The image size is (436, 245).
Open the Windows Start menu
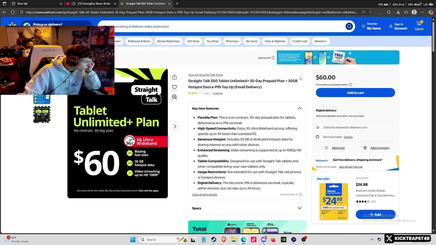click(x=133, y=240)
